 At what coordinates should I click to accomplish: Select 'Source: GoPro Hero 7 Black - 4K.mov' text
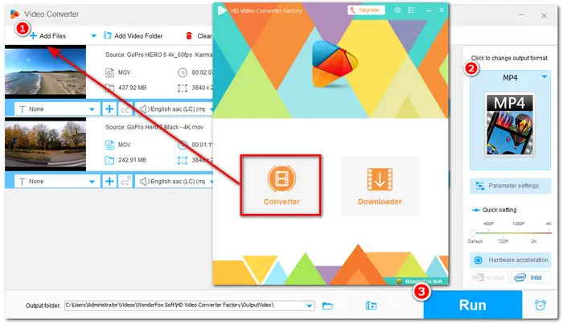point(154,127)
